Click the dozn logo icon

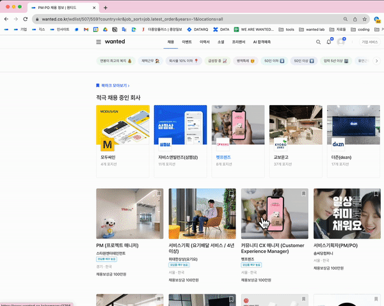point(338,145)
